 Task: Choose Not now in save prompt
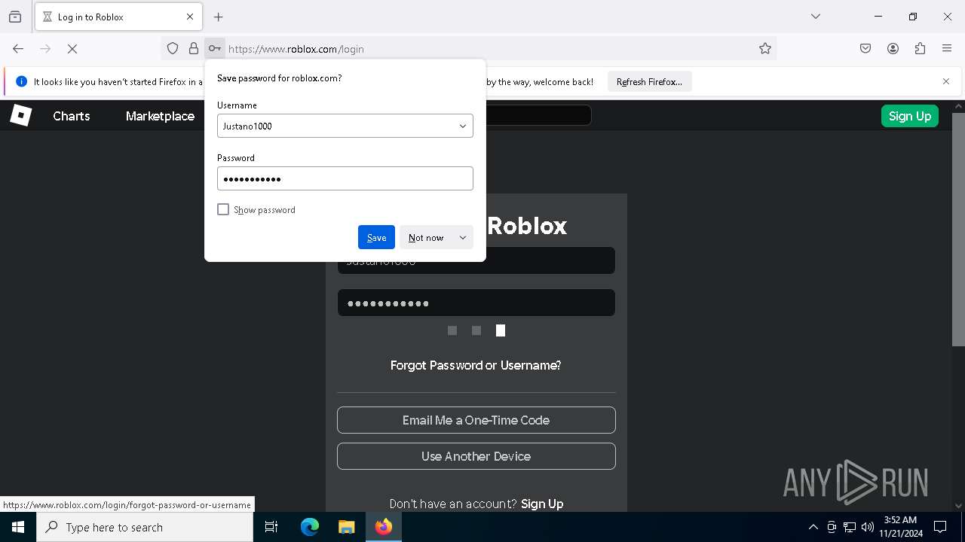pyautogui.click(x=426, y=237)
